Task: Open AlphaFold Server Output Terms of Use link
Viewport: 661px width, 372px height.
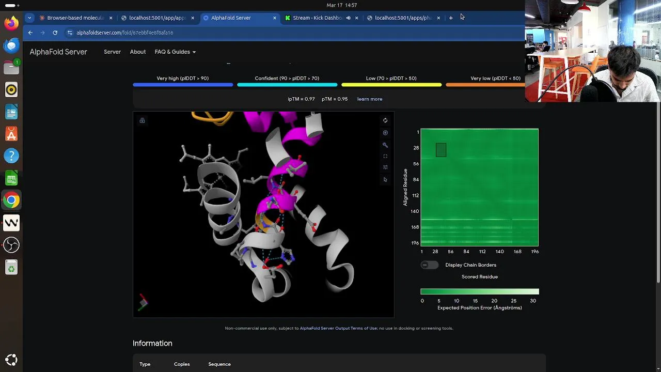Action: coord(338,328)
